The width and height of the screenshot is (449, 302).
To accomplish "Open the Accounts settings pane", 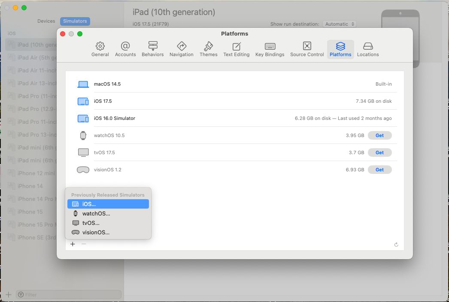I will pyautogui.click(x=125, y=49).
